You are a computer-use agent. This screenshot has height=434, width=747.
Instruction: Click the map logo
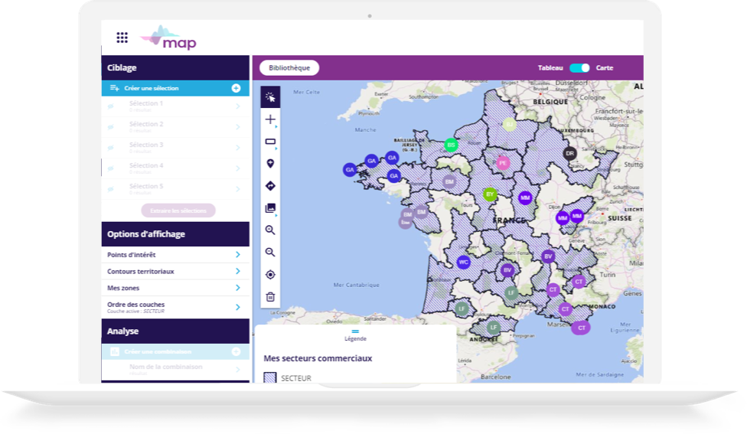coord(168,38)
